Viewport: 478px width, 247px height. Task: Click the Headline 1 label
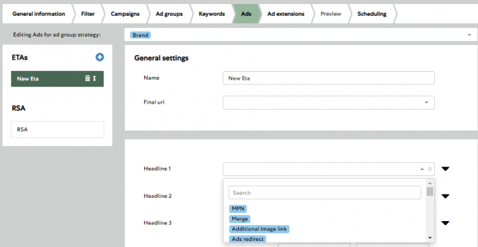(157, 169)
